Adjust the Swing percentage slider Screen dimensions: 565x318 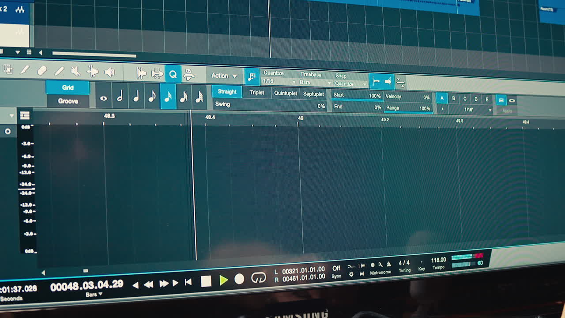(x=270, y=105)
